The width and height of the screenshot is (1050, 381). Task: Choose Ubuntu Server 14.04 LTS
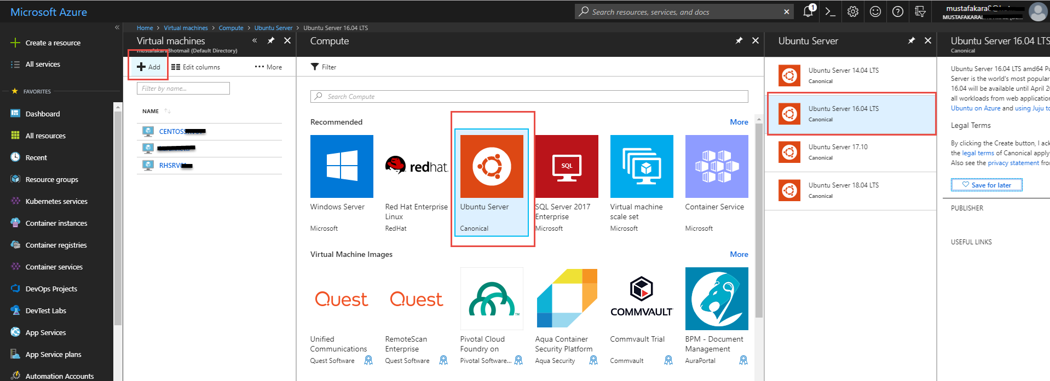click(x=850, y=76)
